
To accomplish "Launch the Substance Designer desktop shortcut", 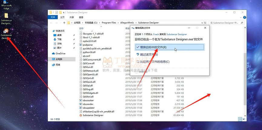I will tap(6, 34).
